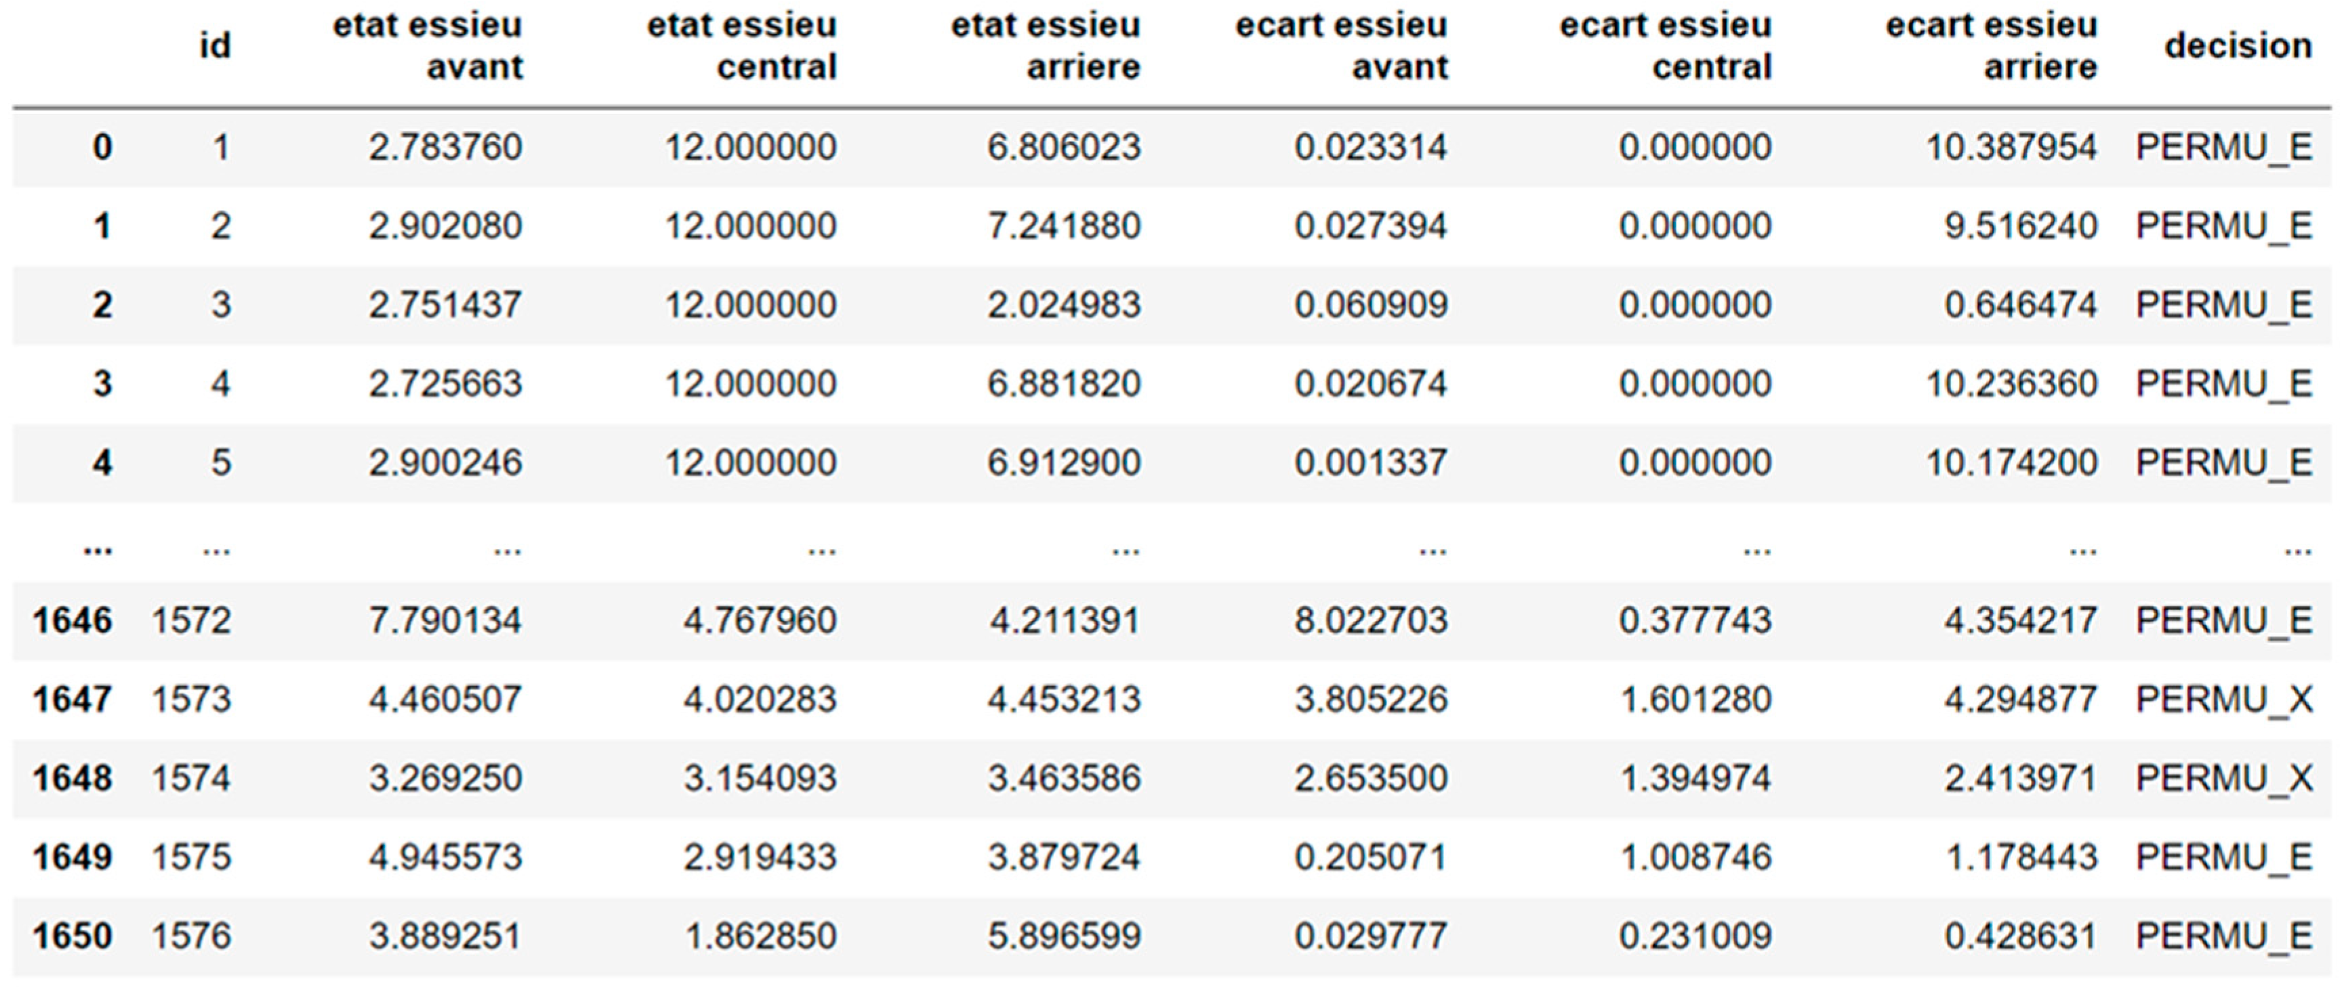The width and height of the screenshot is (2344, 992).
Task: Click the ellipsis in the index column
Action: (x=98, y=548)
